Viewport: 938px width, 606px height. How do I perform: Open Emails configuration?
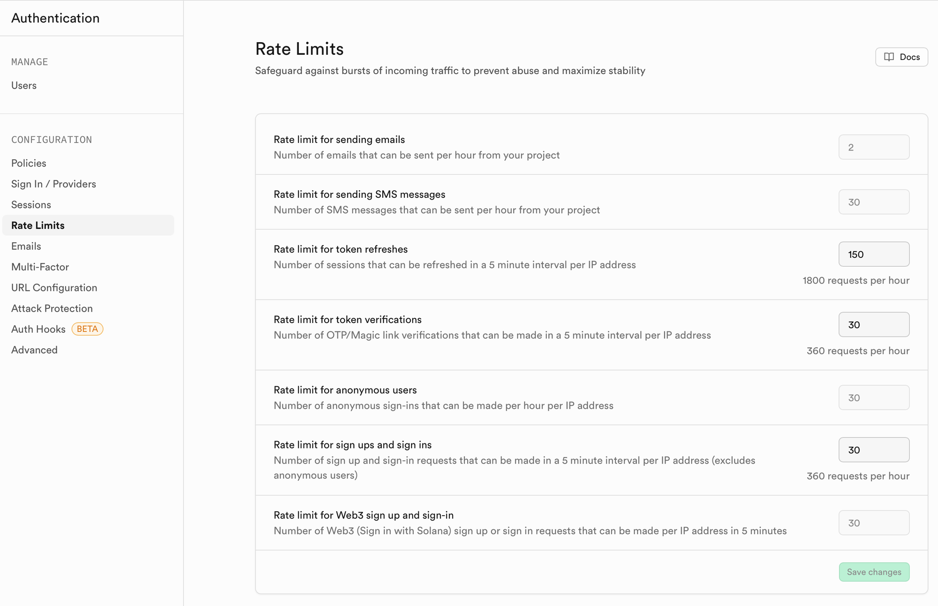click(26, 246)
